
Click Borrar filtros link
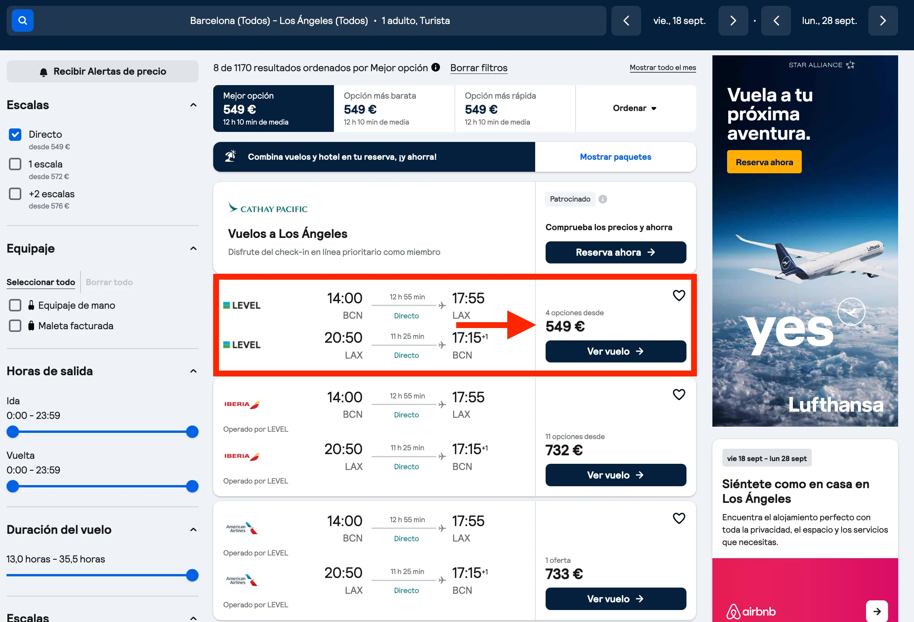[479, 68]
